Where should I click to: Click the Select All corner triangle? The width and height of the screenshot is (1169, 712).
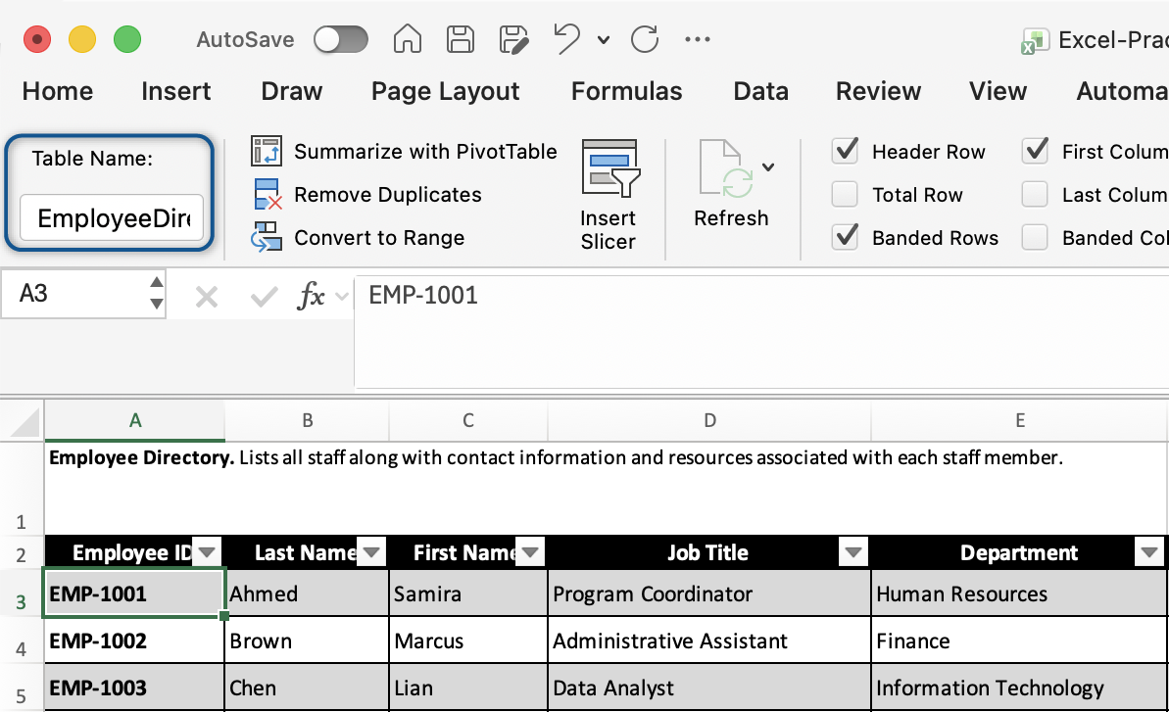[x=25, y=423]
